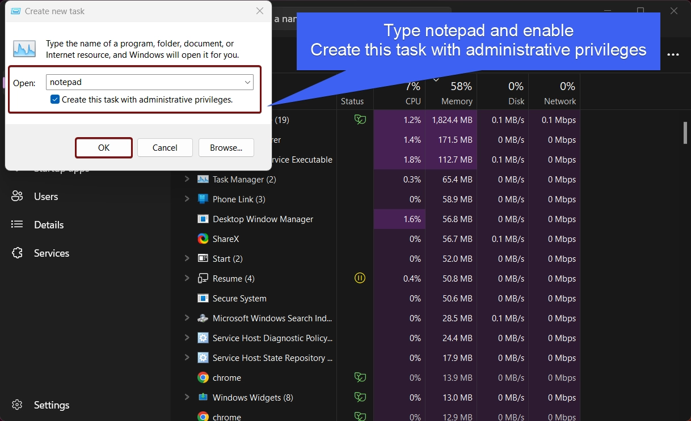Click the 28.5 MB memory value
This screenshot has height=421, width=691.
457,318
